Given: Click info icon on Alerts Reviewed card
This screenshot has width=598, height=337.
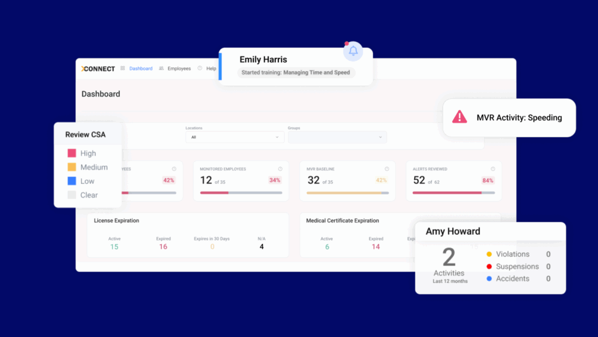Looking at the screenshot, I should coord(493,169).
